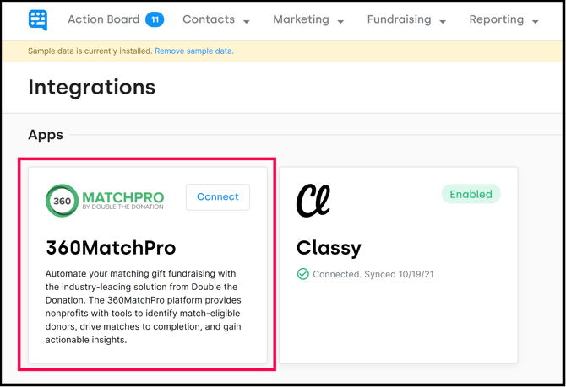Expand the Fundraising dropdown menu
The height and width of the screenshot is (387, 566).
pos(406,19)
